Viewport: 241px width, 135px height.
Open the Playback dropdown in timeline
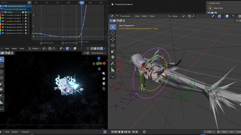click(26, 132)
